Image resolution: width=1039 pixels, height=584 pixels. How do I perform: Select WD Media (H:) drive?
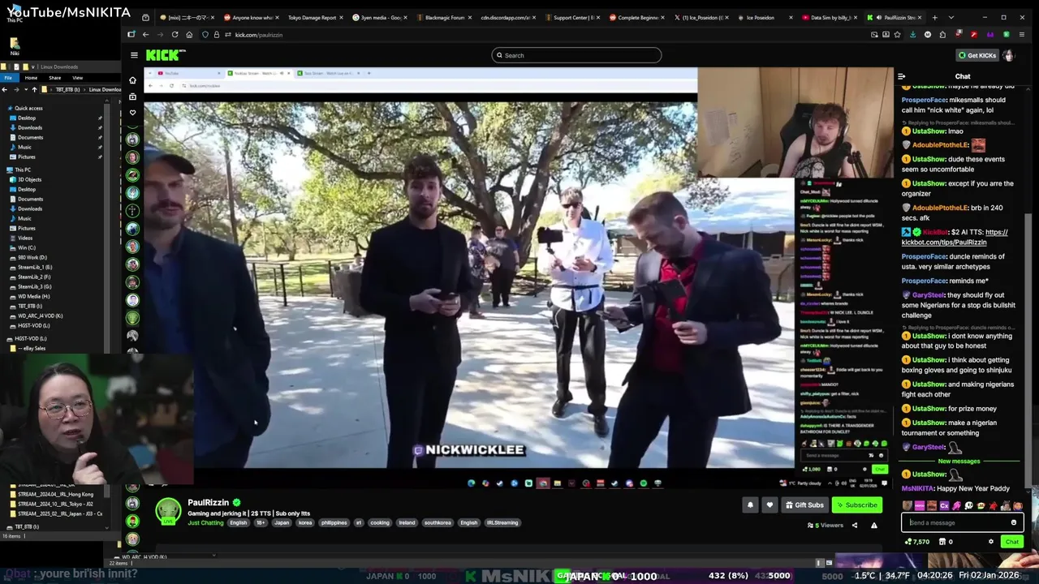tap(33, 296)
